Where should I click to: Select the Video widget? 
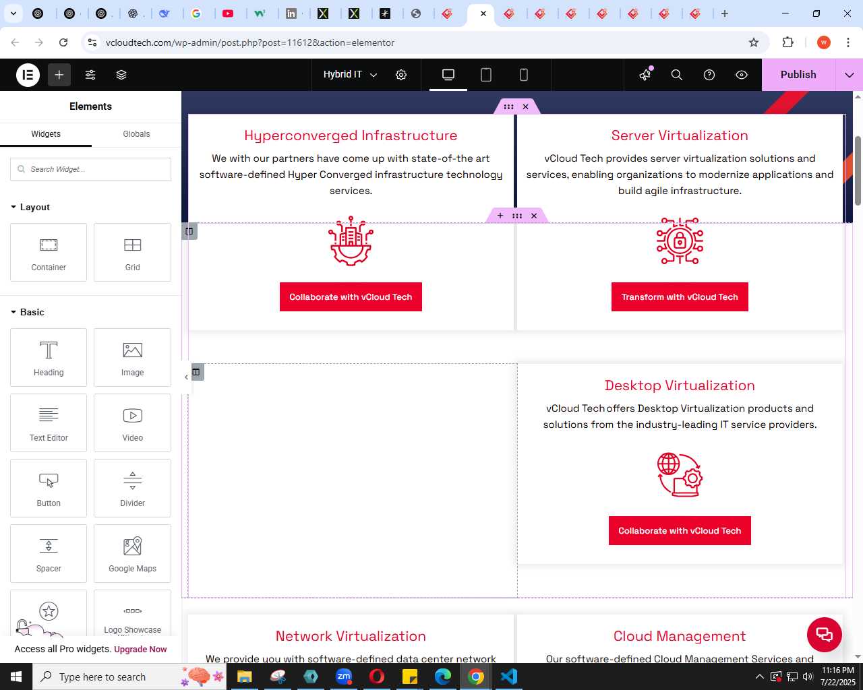coord(132,422)
